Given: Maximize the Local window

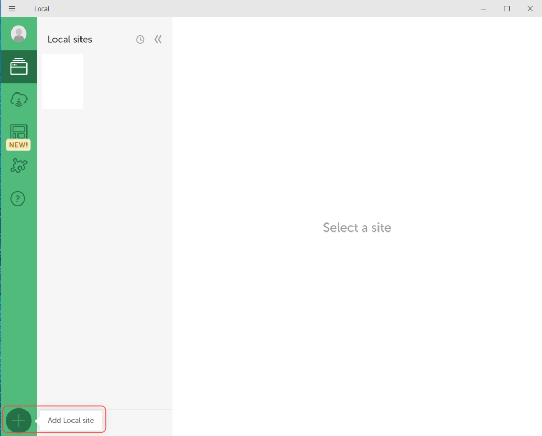Looking at the screenshot, I should [x=507, y=8].
